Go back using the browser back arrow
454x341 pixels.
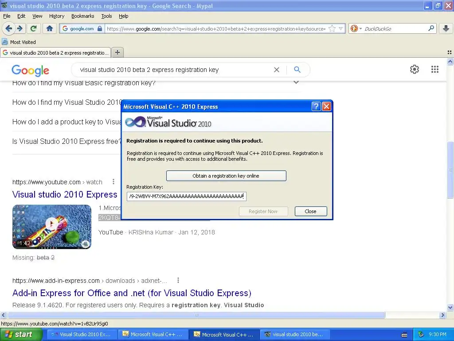tap(9, 28)
